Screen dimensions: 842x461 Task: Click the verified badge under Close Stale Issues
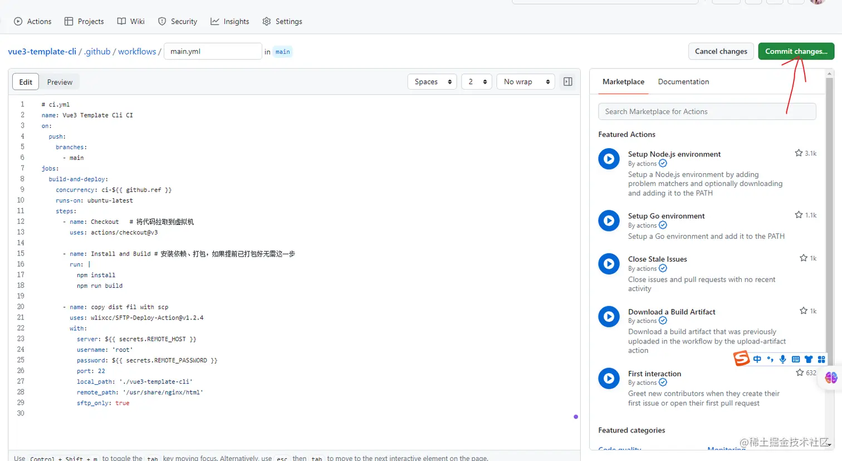click(x=663, y=268)
